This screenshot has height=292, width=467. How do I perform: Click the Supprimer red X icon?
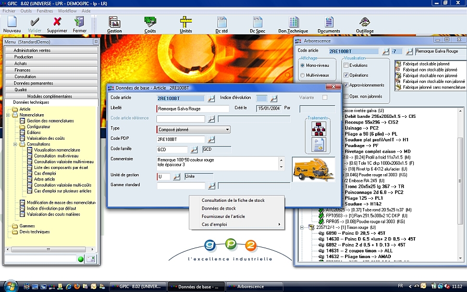[57, 22]
